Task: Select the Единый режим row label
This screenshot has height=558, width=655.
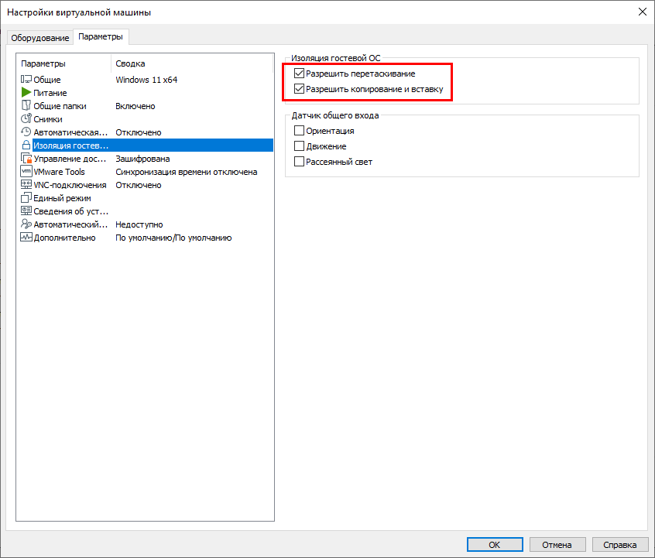Action: click(62, 198)
